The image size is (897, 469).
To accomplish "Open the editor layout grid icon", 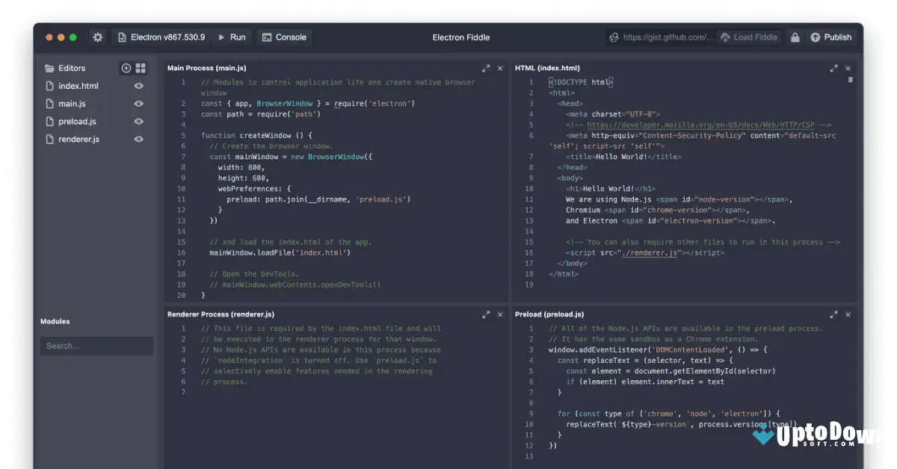I will click(141, 68).
